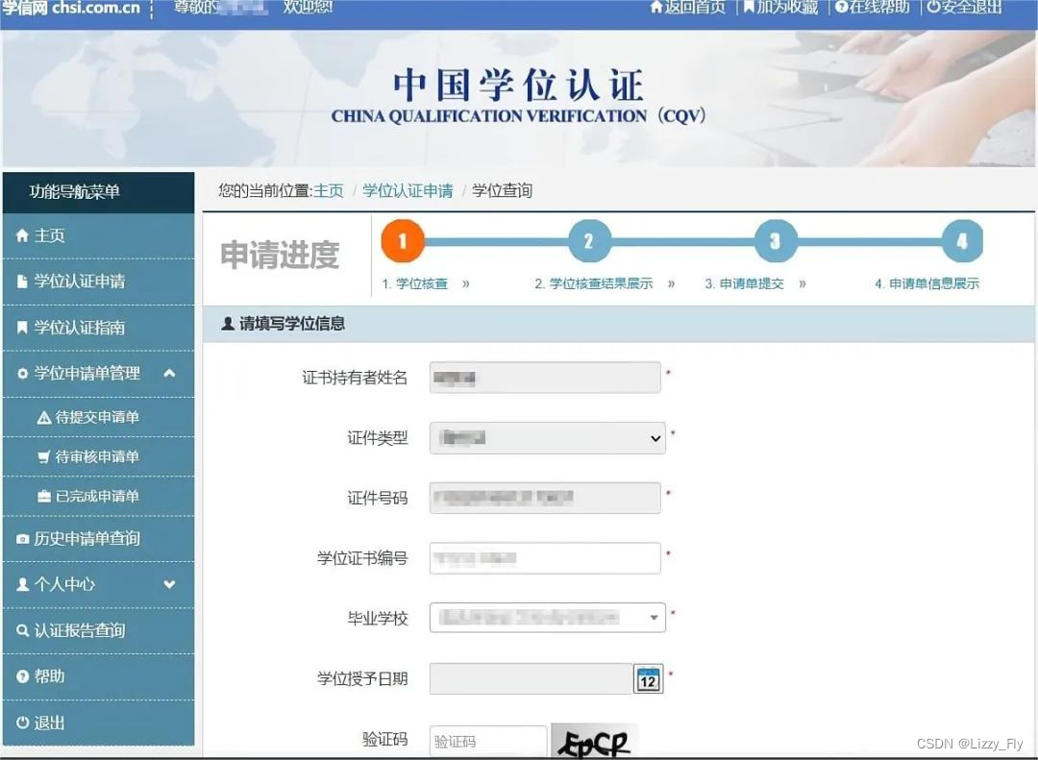Click the 学位认证申请 breadcrumb link
The height and width of the screenshot is (760, 1038).
point(408,190)
